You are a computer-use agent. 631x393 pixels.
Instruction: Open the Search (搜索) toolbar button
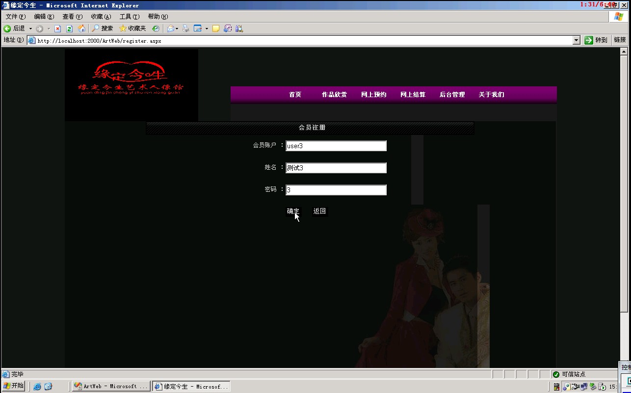tap(103, 28)
